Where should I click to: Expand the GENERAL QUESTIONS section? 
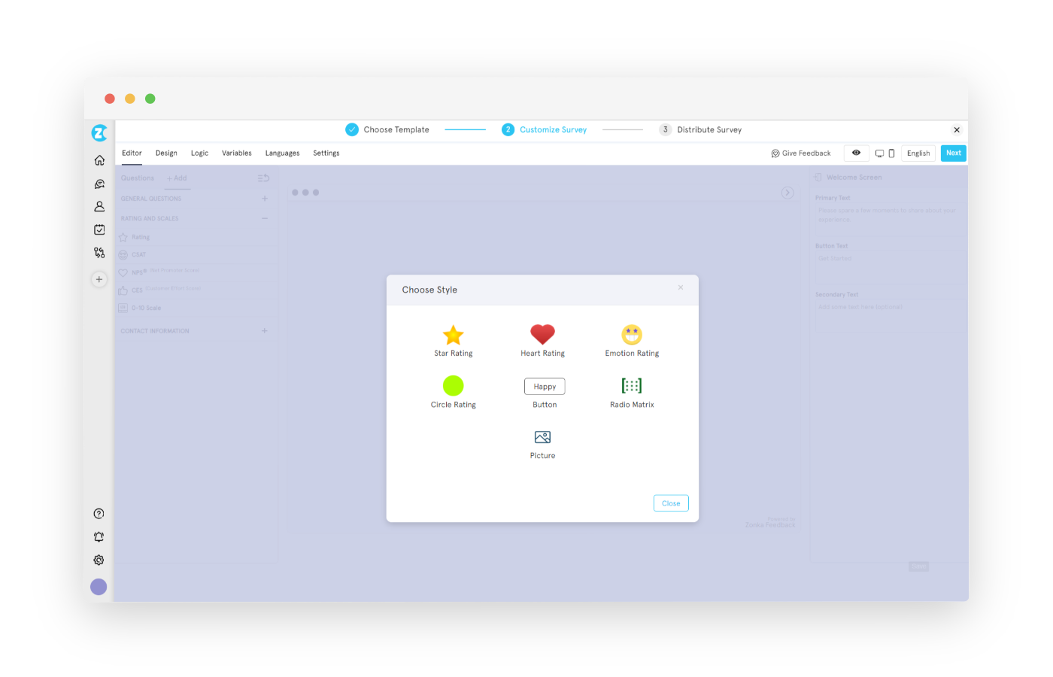265,198
